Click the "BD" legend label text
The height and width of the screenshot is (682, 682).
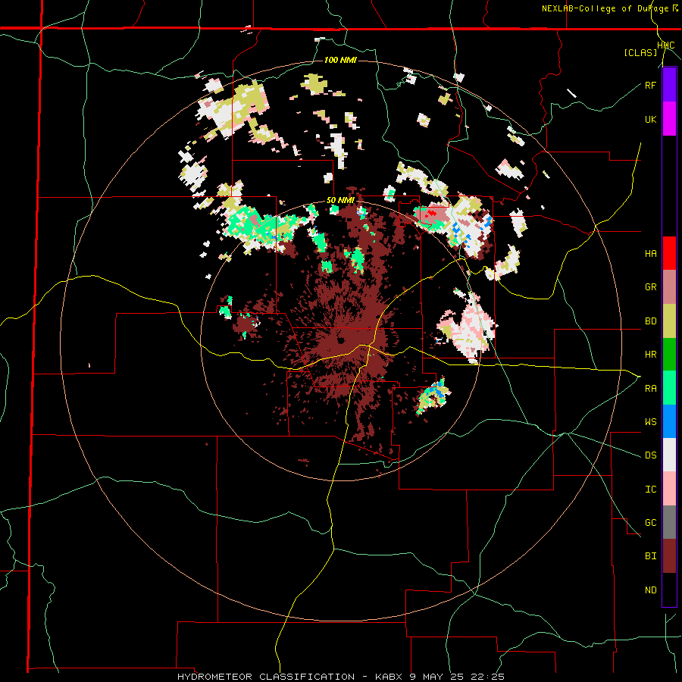[650, 321]
